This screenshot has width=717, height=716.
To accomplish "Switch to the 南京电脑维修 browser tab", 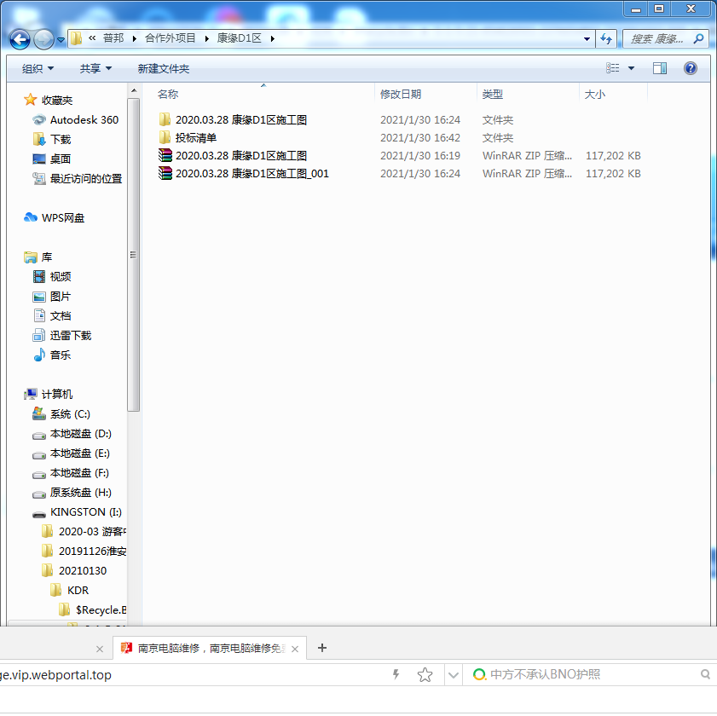I will coord(210,649).
